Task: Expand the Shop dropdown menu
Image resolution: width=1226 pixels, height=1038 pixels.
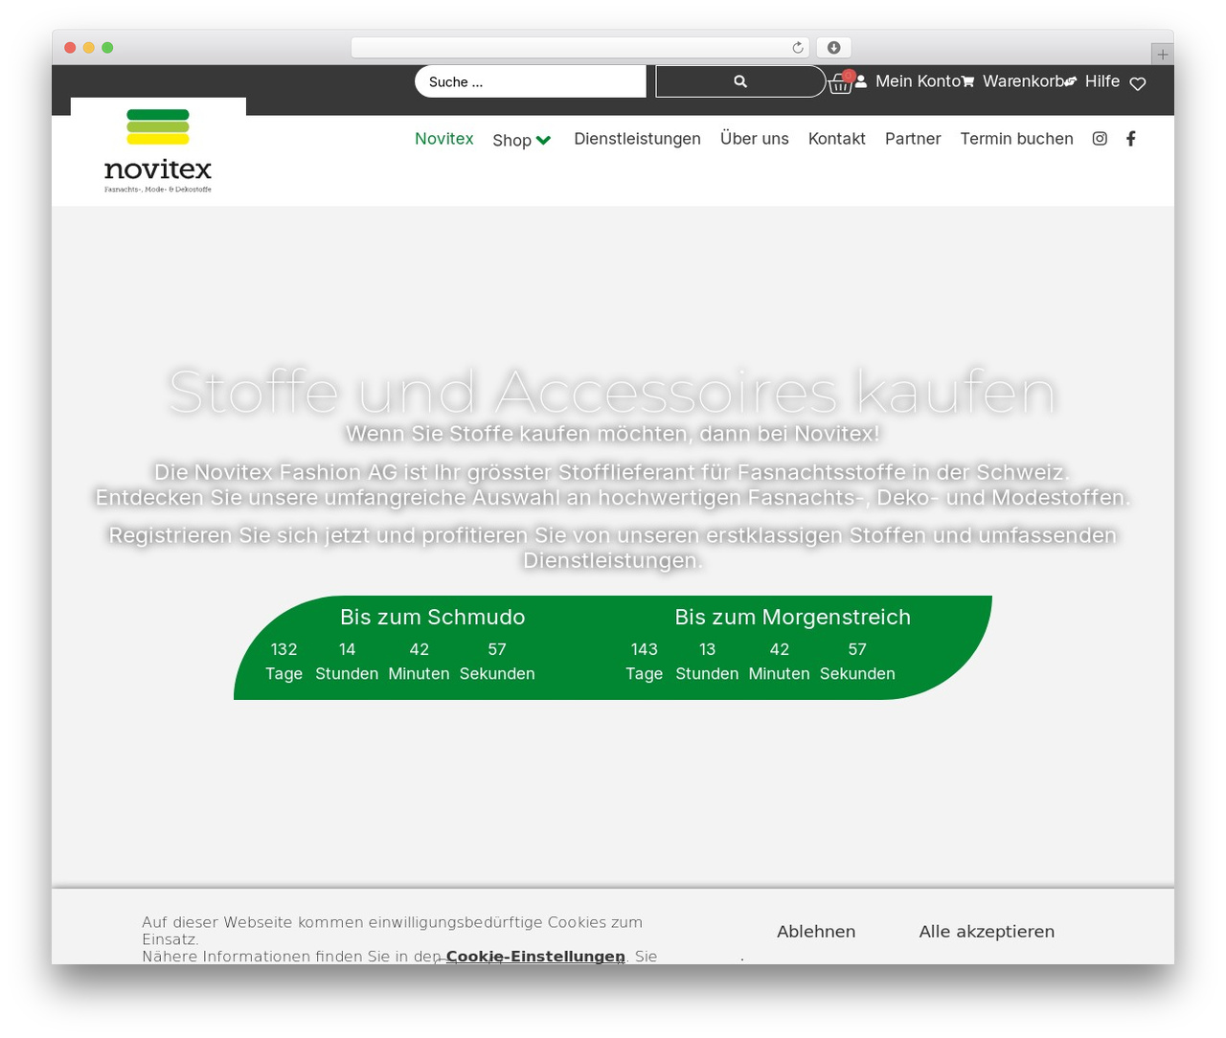Action: pyautogui.click(x=522, y=140)
